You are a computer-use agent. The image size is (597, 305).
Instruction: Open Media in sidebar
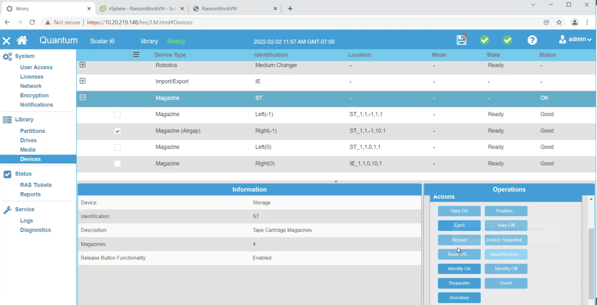coord(28,150)
